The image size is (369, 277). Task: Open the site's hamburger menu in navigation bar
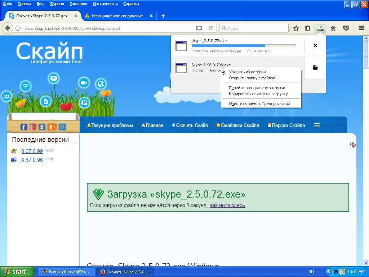(x=316, y=125)
